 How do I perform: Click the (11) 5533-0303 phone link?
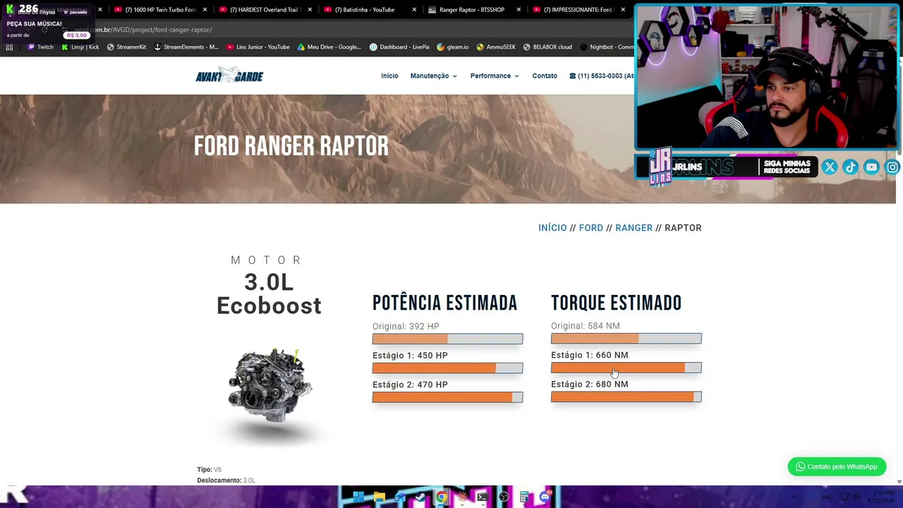[601, 75]
